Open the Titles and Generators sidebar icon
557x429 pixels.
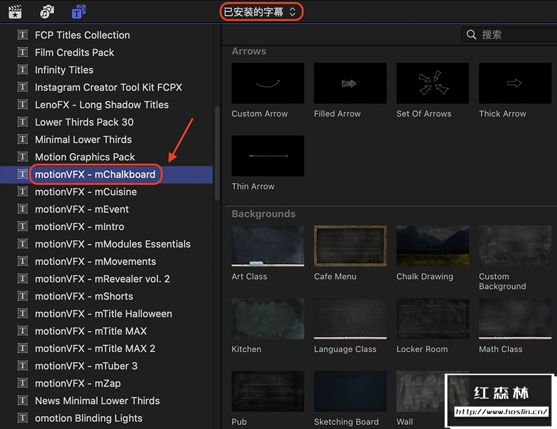pos(78,12)
